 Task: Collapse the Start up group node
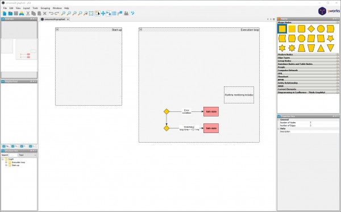coord(57,30)
